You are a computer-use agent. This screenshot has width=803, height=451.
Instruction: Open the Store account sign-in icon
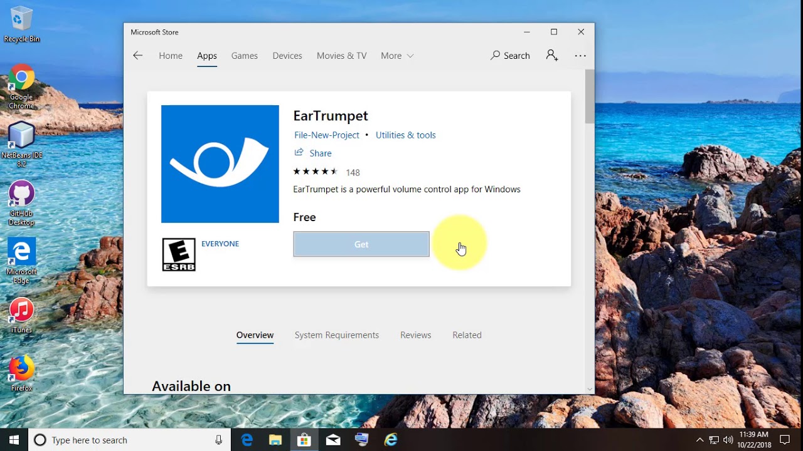tap(552, 55)
